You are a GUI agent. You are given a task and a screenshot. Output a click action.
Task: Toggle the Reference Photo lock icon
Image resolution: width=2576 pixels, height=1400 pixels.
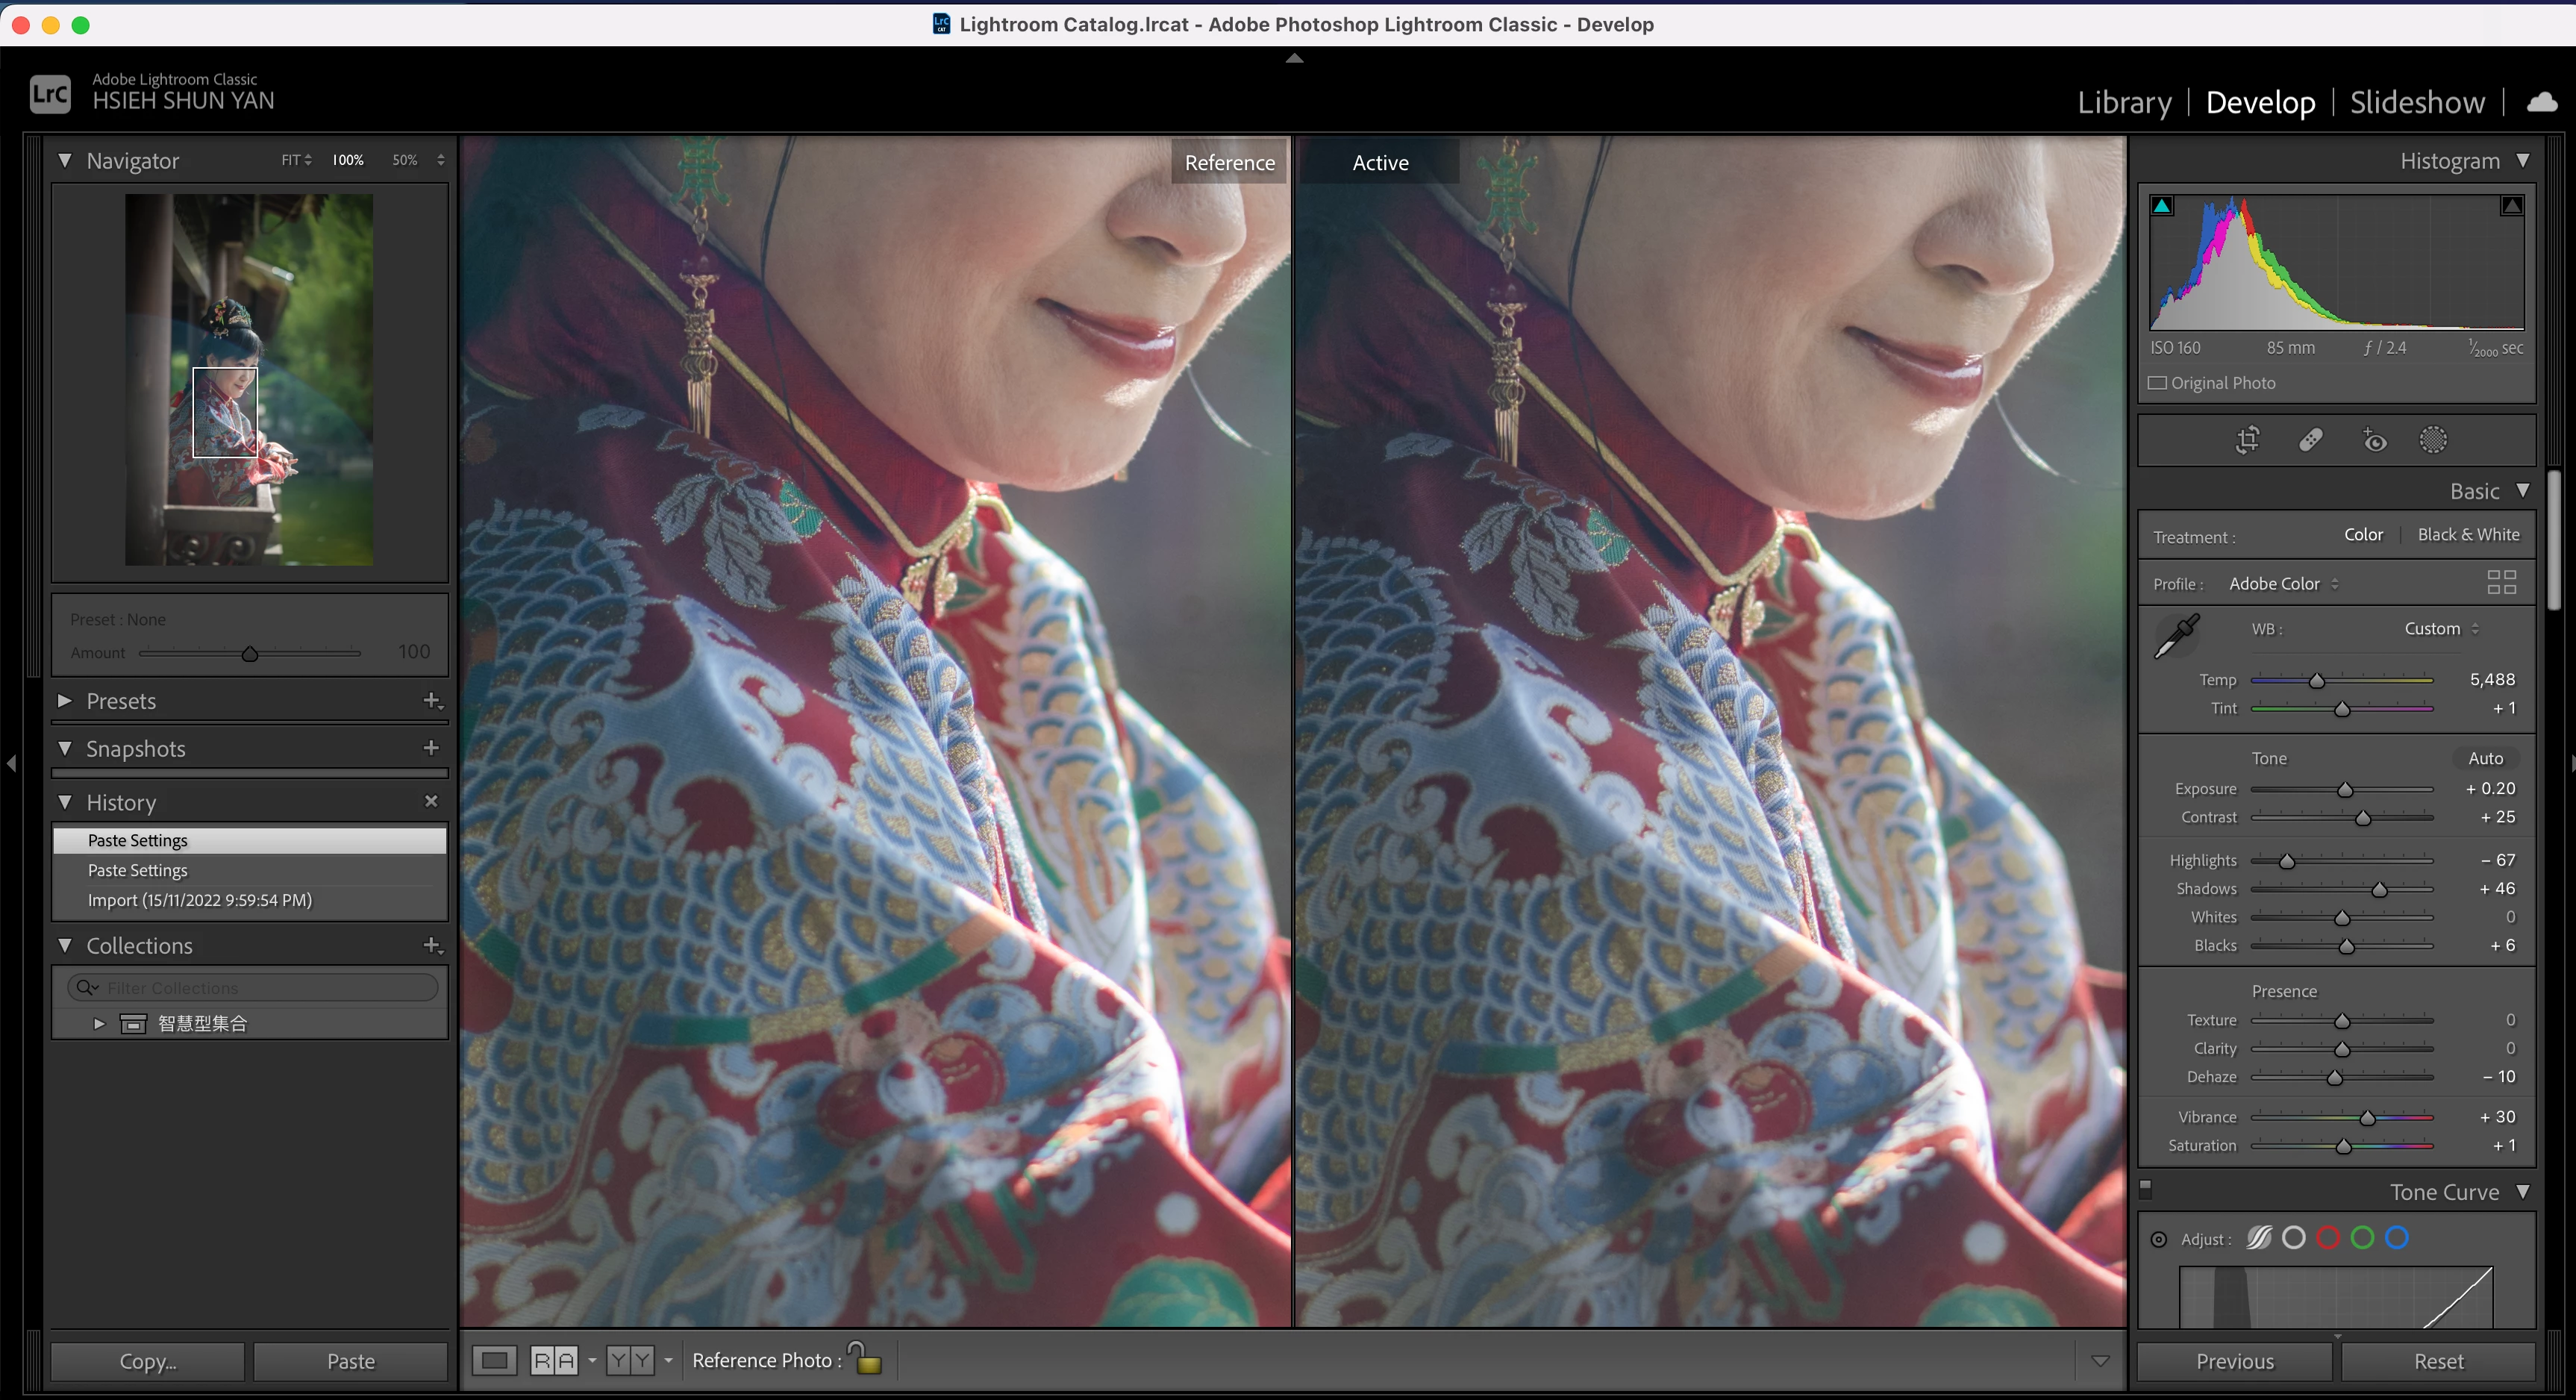click(866, 1359)
